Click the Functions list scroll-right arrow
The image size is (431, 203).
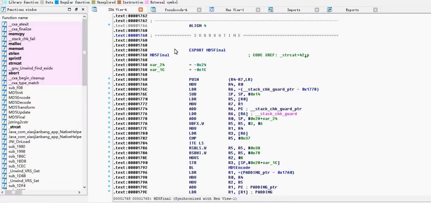coord(79,192)
